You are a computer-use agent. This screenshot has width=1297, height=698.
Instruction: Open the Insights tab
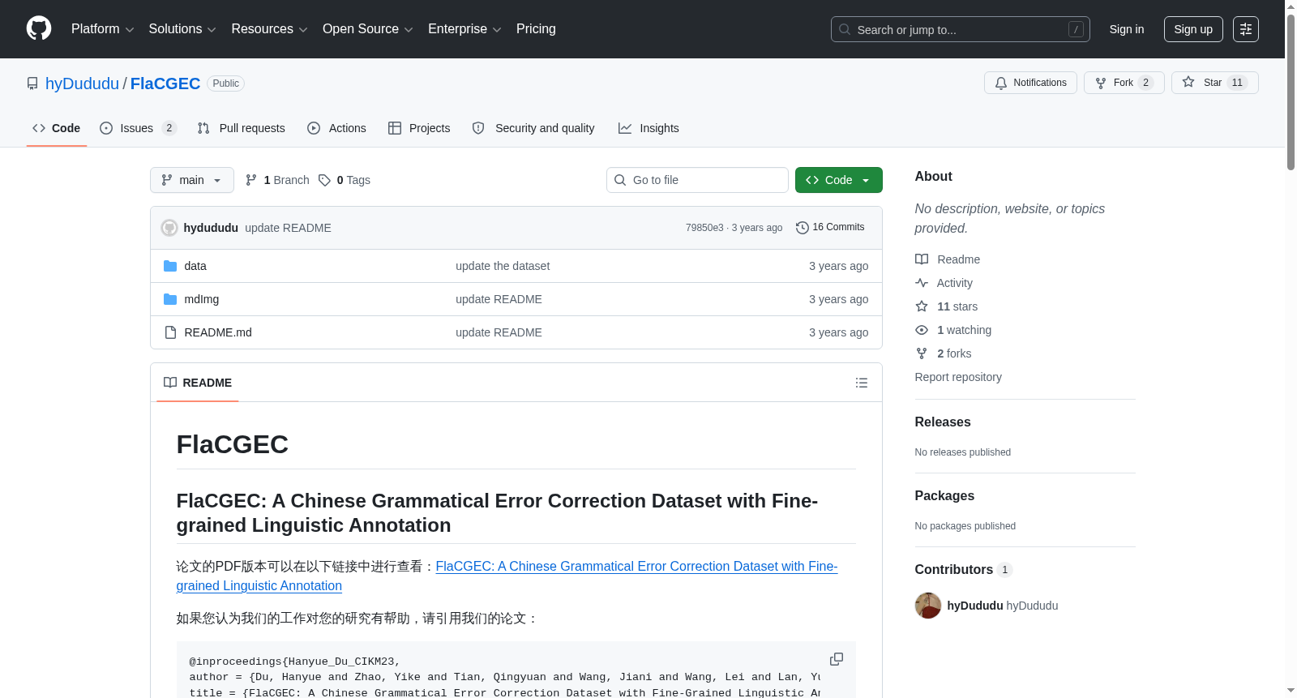tap(648, 128)
